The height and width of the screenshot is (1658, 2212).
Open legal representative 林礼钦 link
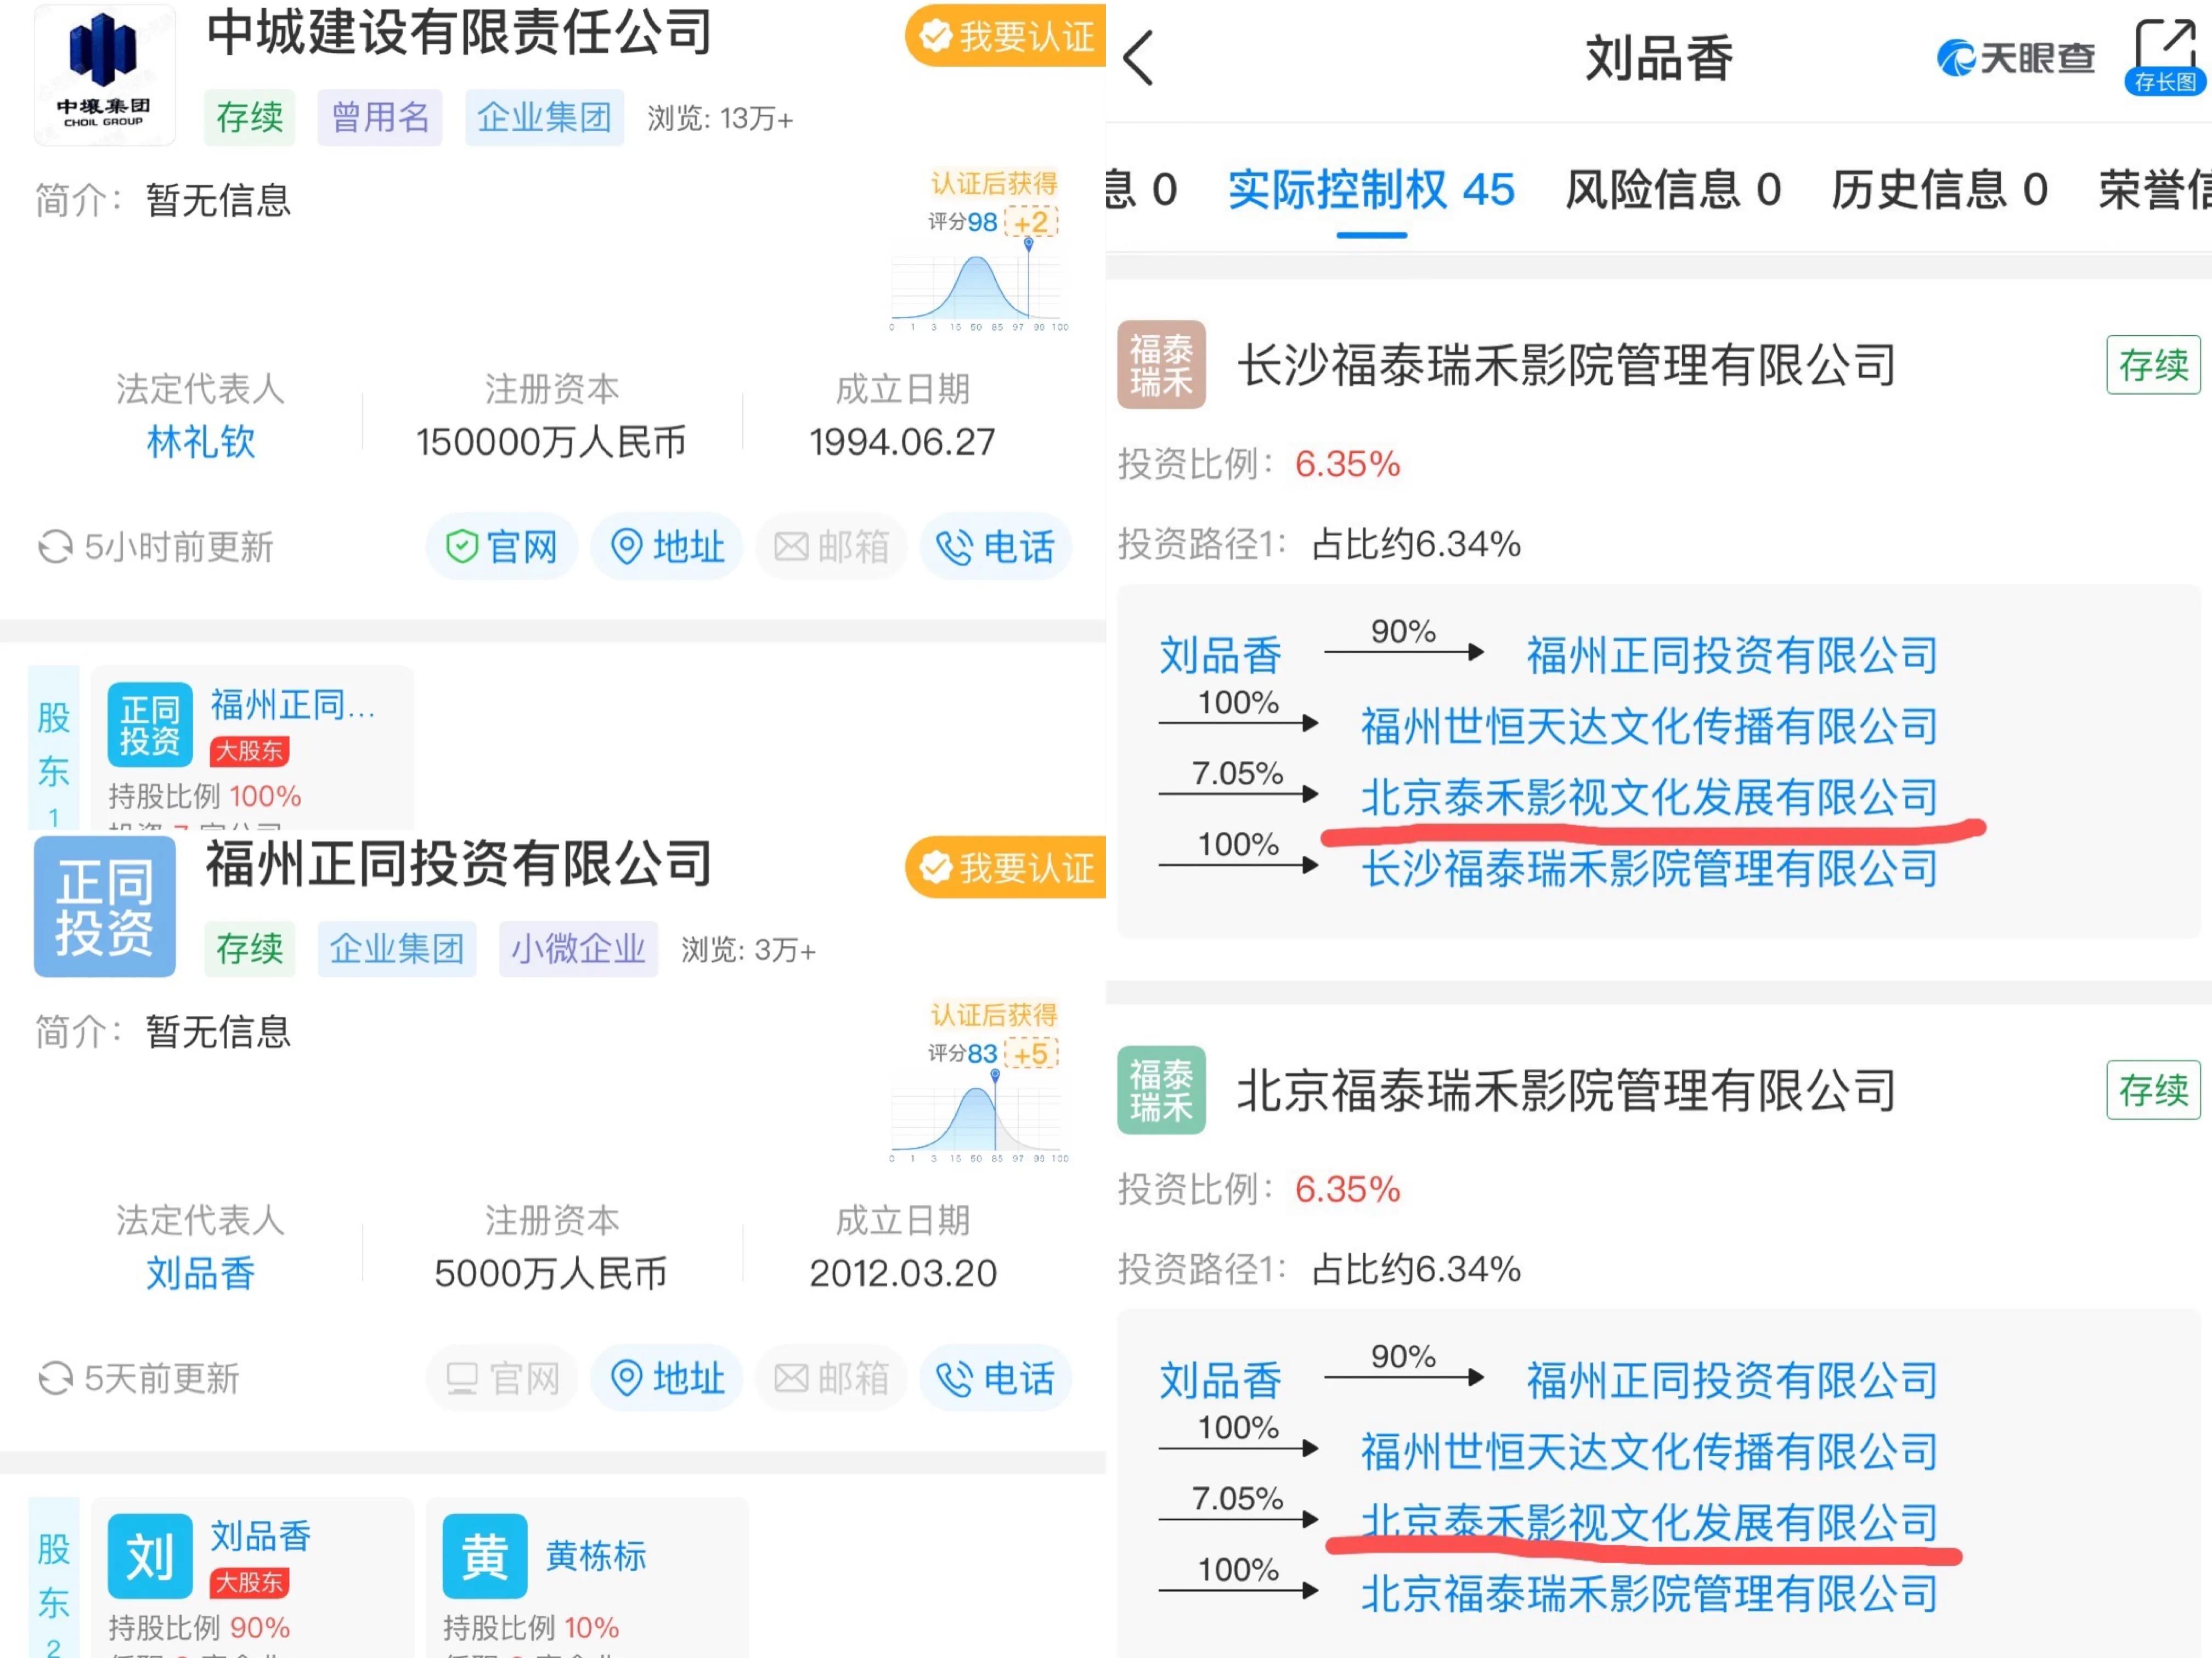[201, 441]
